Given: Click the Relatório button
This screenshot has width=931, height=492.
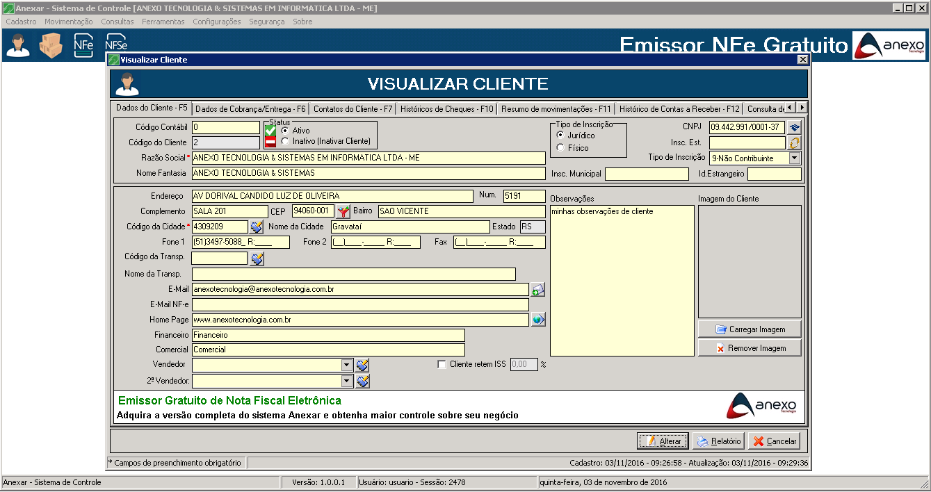Looking at the screenshot, I should [x=718, y=441].
